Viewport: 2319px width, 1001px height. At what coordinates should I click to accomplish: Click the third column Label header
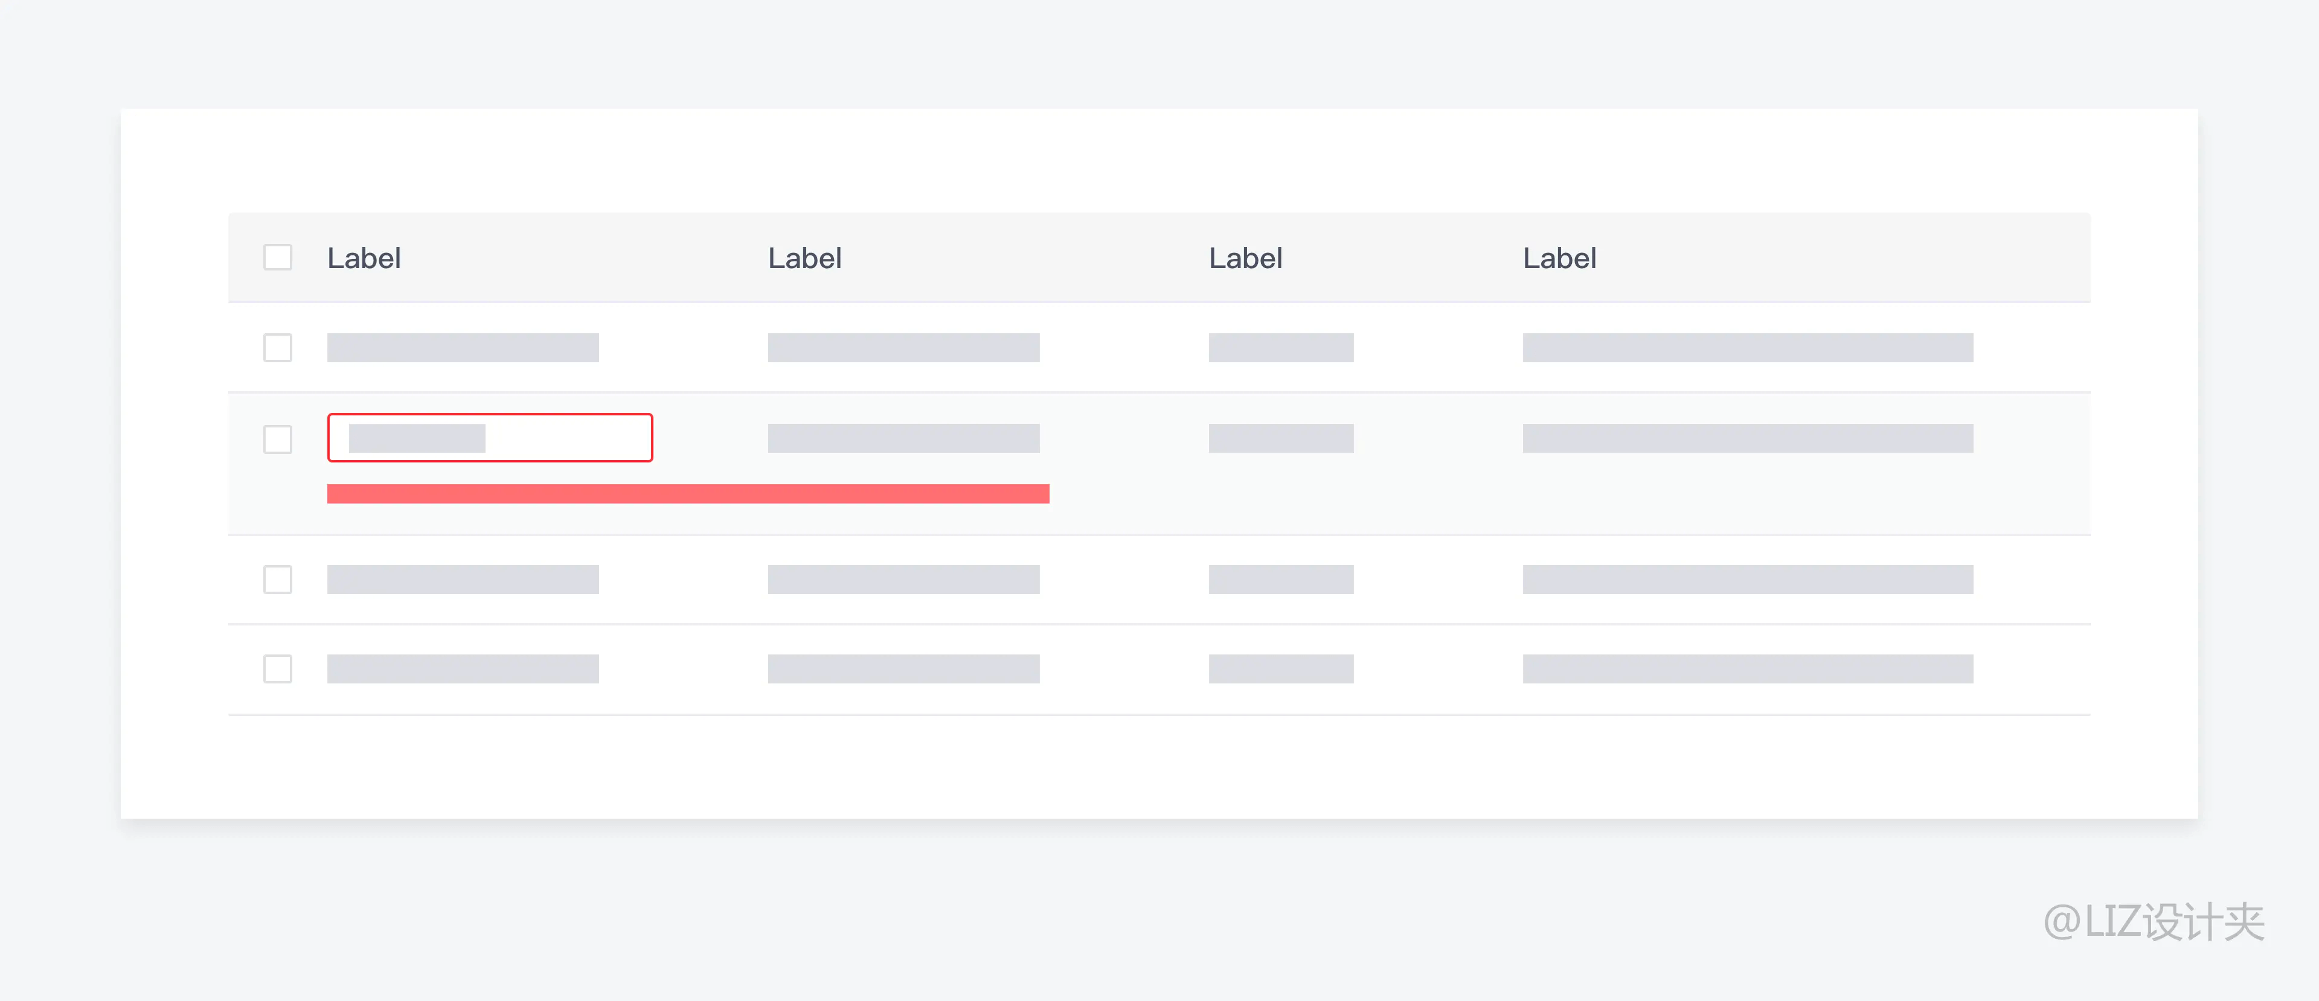pos(1245,258)
